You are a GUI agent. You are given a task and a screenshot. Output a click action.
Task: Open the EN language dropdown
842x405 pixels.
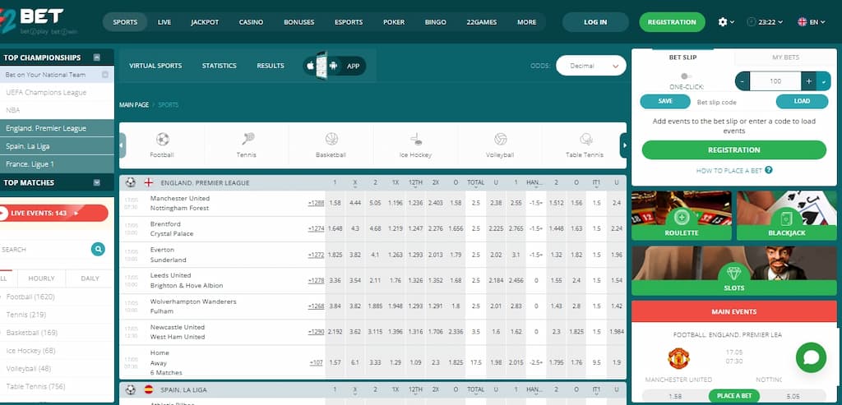(812, 22)
